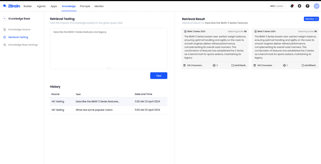Go to the Prompts tab

(85, 6)
